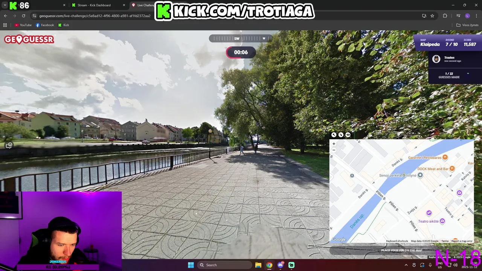Zoom out on the guess map
This screenshot has width=482, height=271.
pyautogui.click(x=334, y=150)
